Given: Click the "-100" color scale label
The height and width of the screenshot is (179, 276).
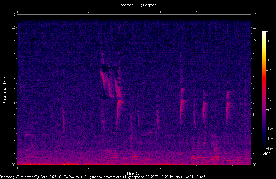Looking at the screenshot, I should tap(269, 129).
